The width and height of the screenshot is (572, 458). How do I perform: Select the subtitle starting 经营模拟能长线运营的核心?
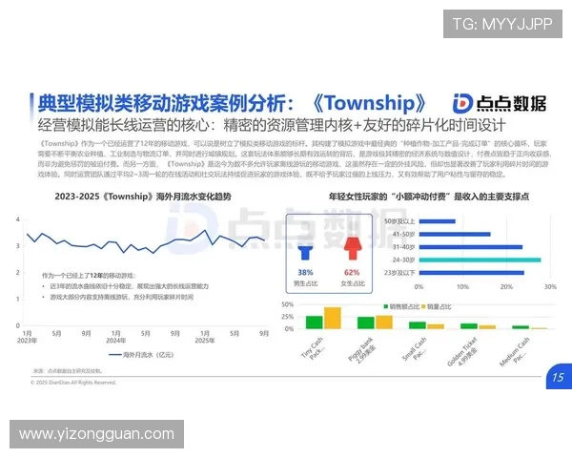(x=272, y=125)
